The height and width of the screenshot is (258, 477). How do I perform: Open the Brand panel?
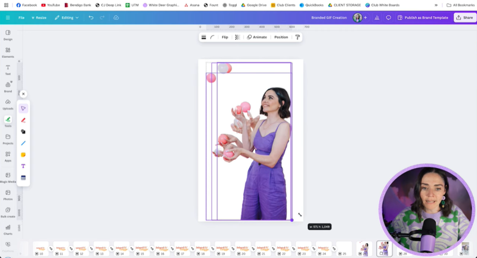tap(8, 87)
